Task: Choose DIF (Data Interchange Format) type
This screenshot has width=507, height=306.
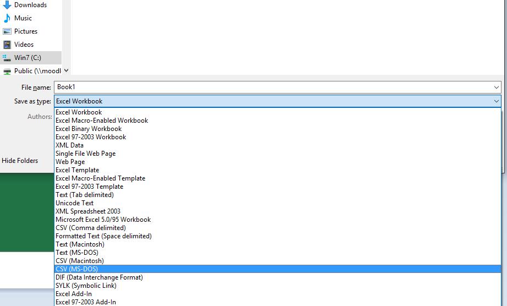Action: pyautogui.click(x=278, y=277)
